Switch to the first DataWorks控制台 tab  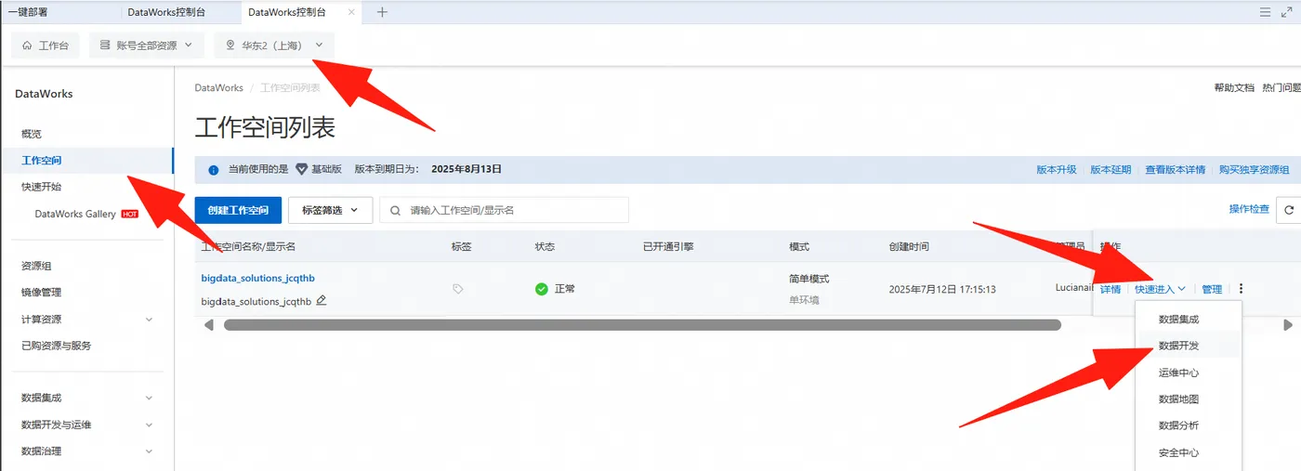point(166,12)
